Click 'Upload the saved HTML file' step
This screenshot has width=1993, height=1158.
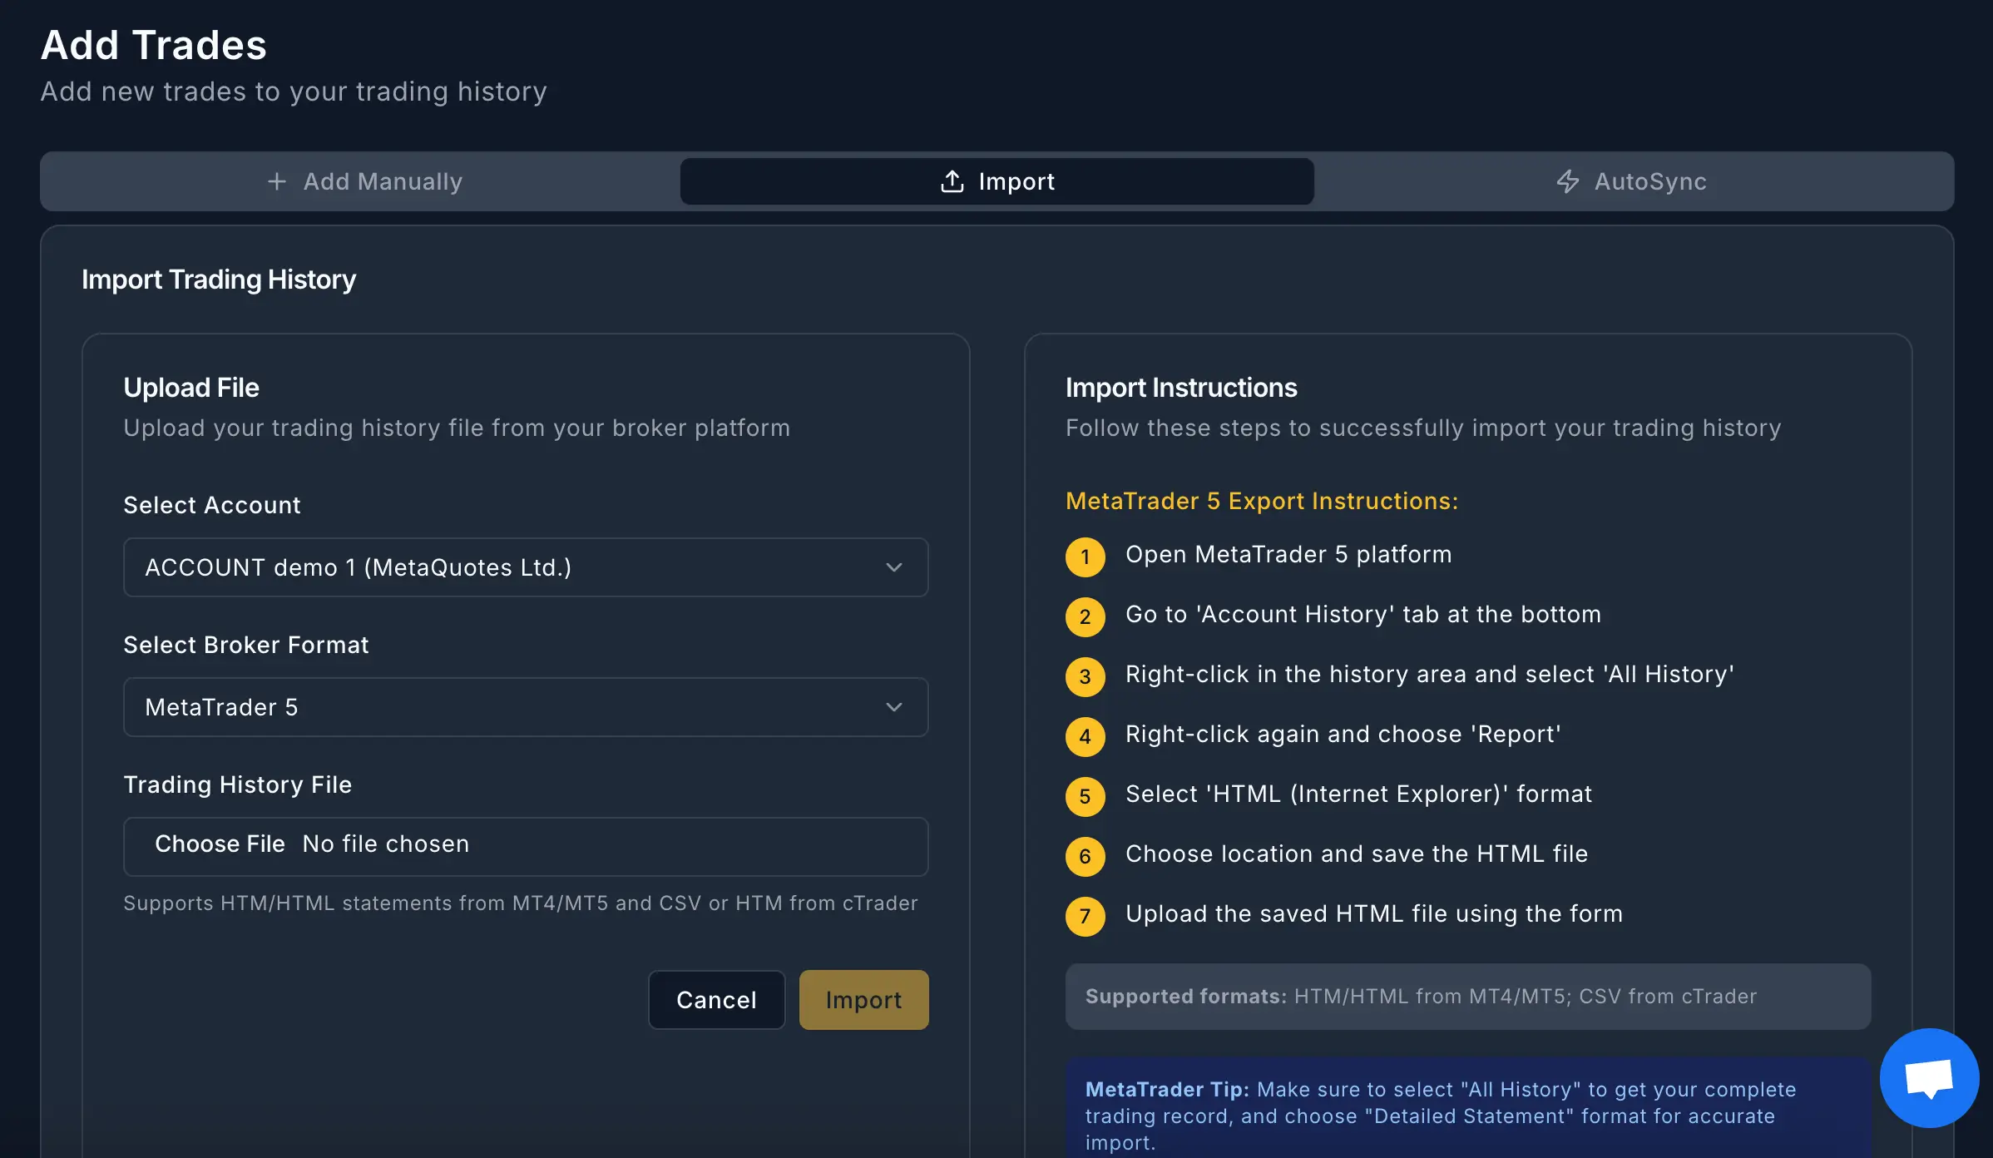pos(1374,914)
